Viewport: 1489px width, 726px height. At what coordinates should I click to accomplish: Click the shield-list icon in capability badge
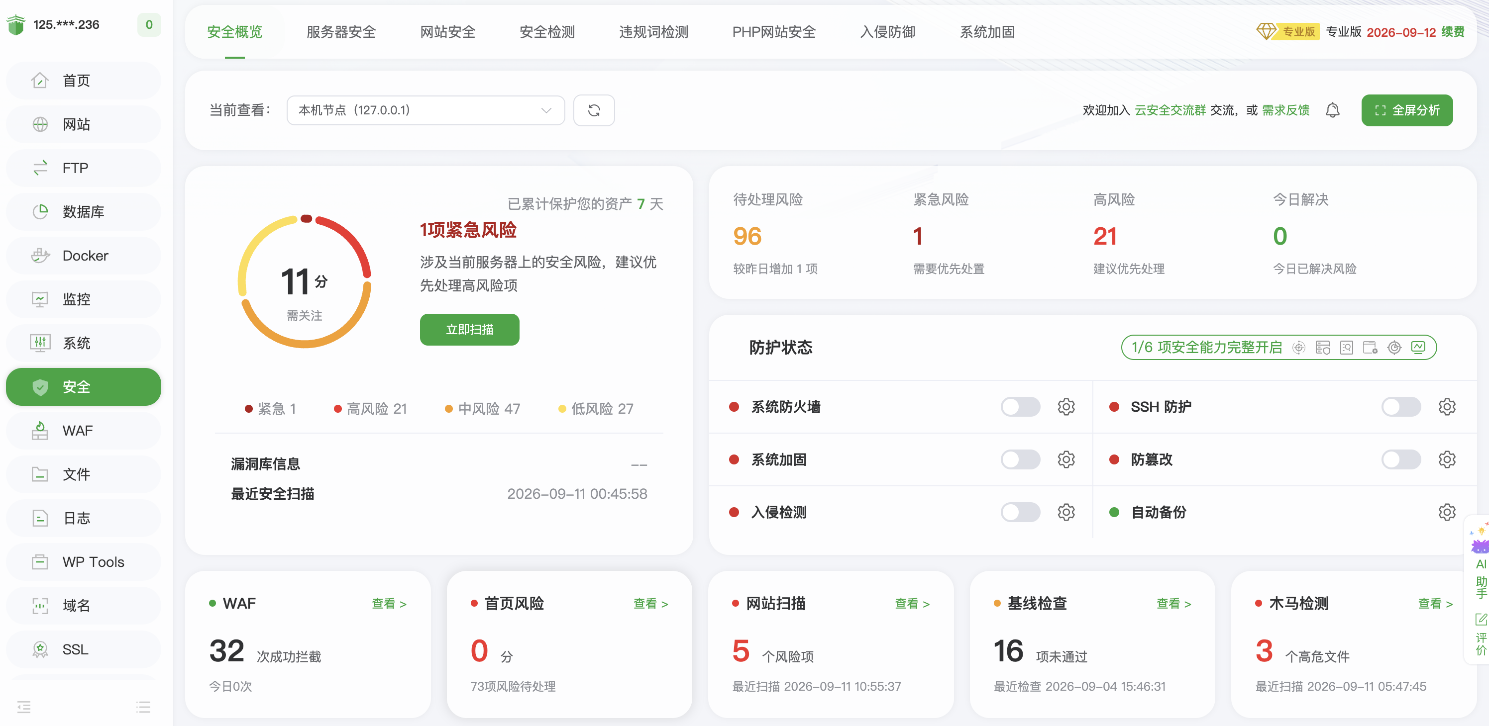click(1322, 347)
